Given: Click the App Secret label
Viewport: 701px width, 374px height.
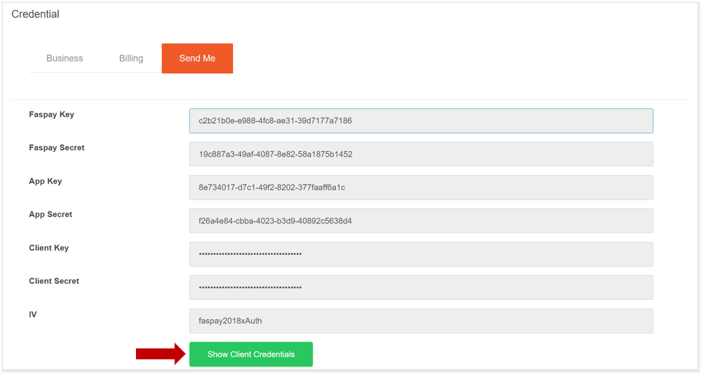Looking at the screenshot, I should (x=51, y=214).
